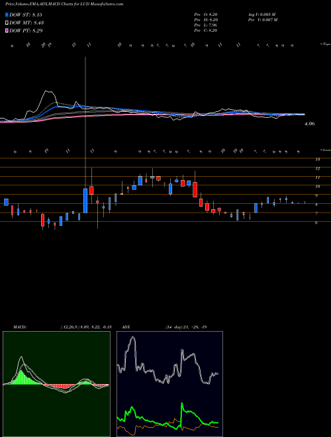Click the green MACD histogram chart panel
Image resolution: width=331 pixels, height=437 pixels.
(x=56, y=384)
